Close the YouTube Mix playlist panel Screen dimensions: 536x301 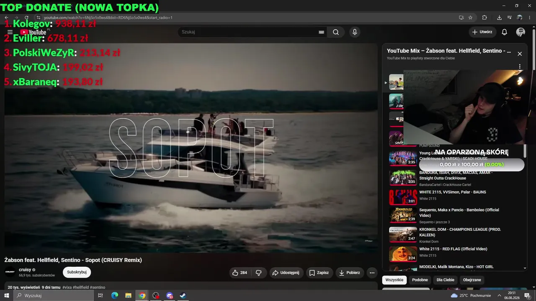point(520,54)
